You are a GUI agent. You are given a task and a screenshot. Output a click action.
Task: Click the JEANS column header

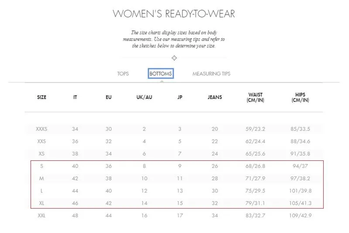tap(215, 97)
